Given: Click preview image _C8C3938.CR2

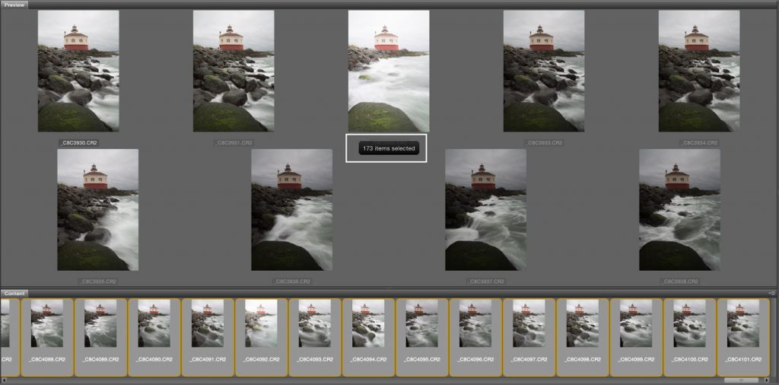Looking at the screenshot, I should 679,210.
